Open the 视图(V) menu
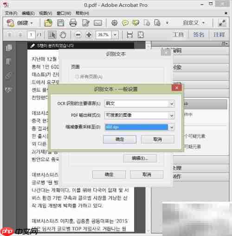Screen dimensions: 232x236 (45, 13)
